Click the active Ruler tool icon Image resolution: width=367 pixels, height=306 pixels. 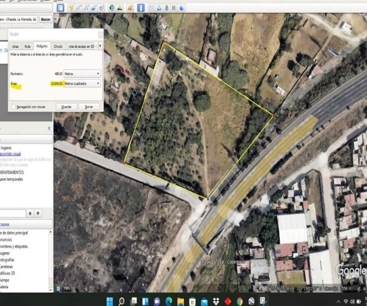point(141,8)
